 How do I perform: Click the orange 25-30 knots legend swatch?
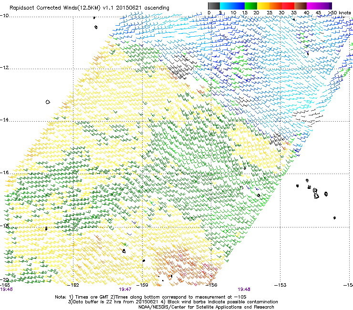[276, 6]
